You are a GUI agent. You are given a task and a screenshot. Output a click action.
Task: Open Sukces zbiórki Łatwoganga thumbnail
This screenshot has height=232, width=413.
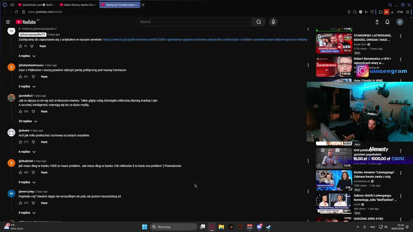(334, 203)
